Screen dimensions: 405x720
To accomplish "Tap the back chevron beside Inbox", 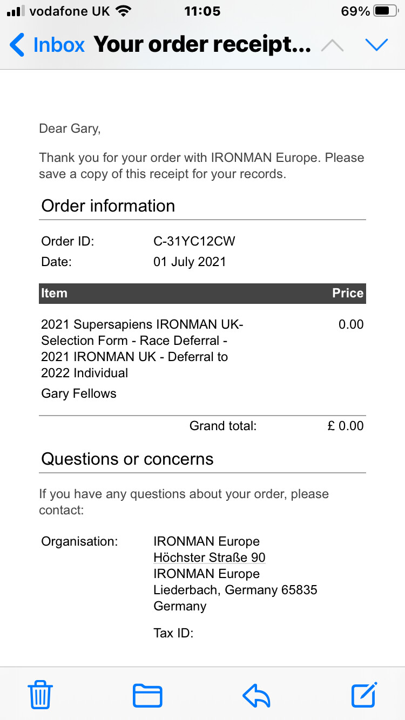I will click(17, 45).
